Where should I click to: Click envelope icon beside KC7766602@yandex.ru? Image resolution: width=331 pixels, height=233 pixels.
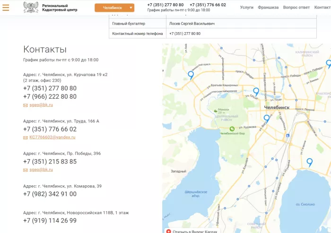pyautogui.click(x=26, y=138)
